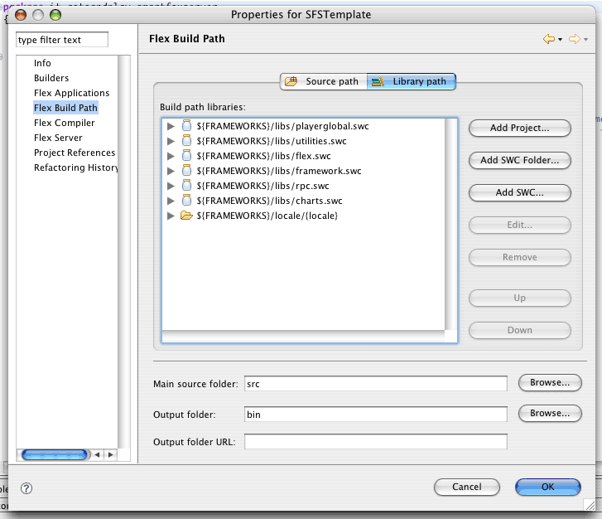This screenshot has width=602, height=519.
Task: Select the Flex Build Path page
Action: [65, 108]
